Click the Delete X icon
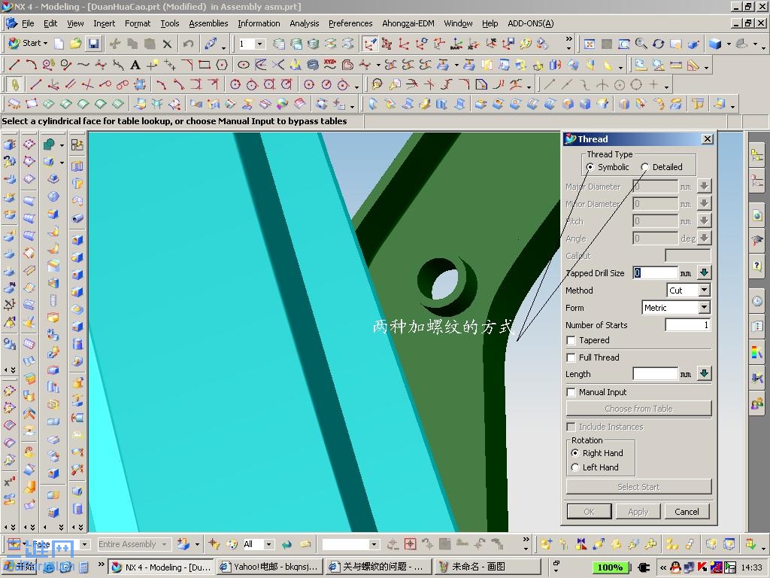770x578 pixels. pyautogui.click(x=167, y=44)
